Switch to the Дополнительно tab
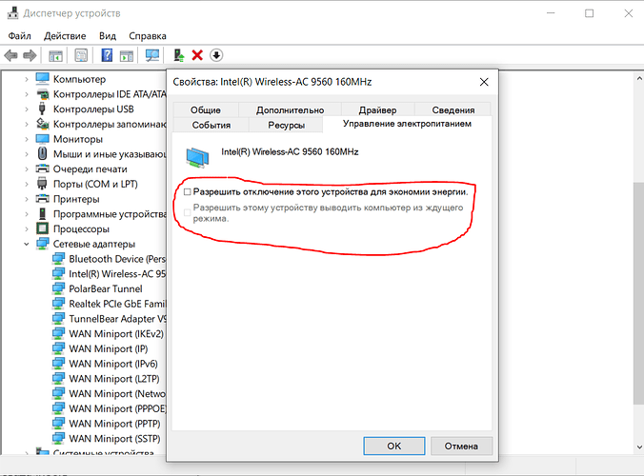Viewport: 644px width, 476px height. pos(290,110)
